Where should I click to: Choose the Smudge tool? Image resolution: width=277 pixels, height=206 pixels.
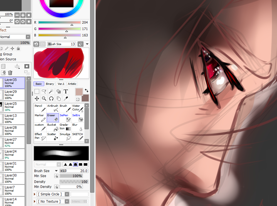[x=65, y=136]
